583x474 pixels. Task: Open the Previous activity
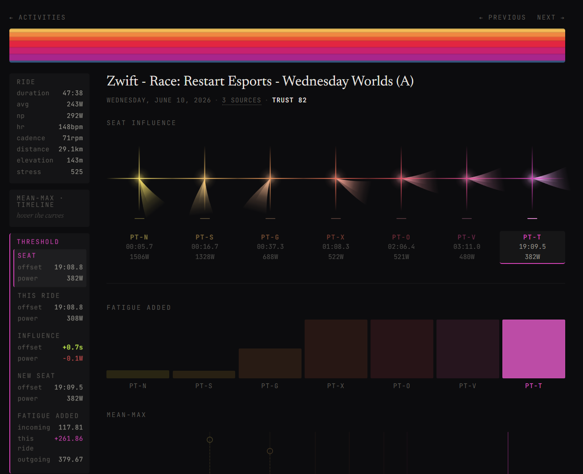pos(502,17)
